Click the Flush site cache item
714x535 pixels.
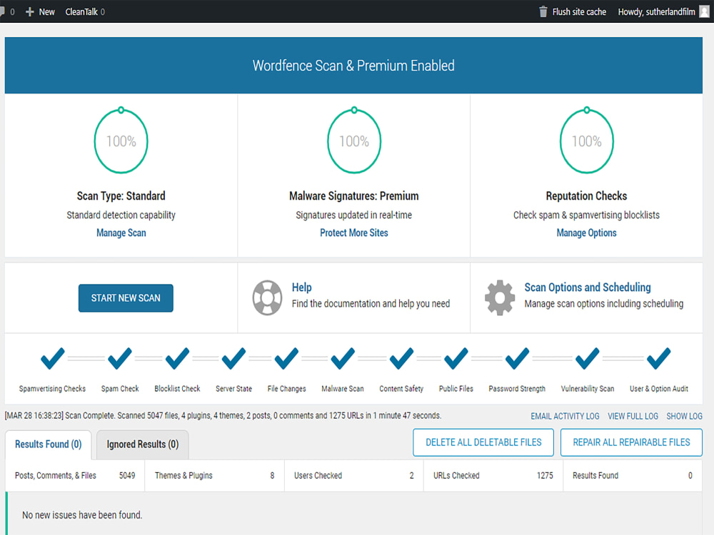[x=573, y=12]
